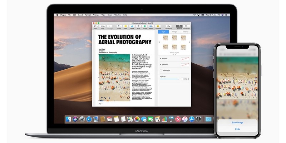Open the Pages application menu
The width and height of the screenshot is (286, 143).
pos(63,15)
